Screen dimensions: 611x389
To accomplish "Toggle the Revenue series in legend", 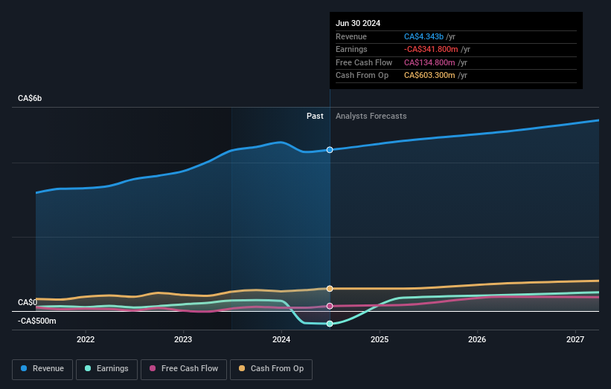I will (42, 369).
